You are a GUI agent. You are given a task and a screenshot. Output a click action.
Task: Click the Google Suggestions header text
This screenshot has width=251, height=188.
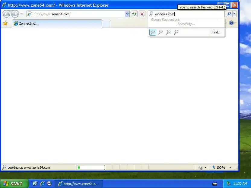(165, 20)
